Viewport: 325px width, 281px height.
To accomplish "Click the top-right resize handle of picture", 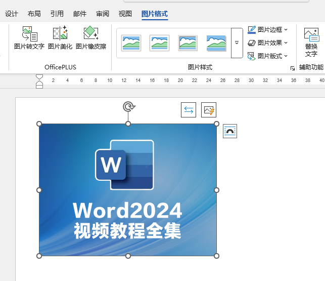I will pos(216,124).
